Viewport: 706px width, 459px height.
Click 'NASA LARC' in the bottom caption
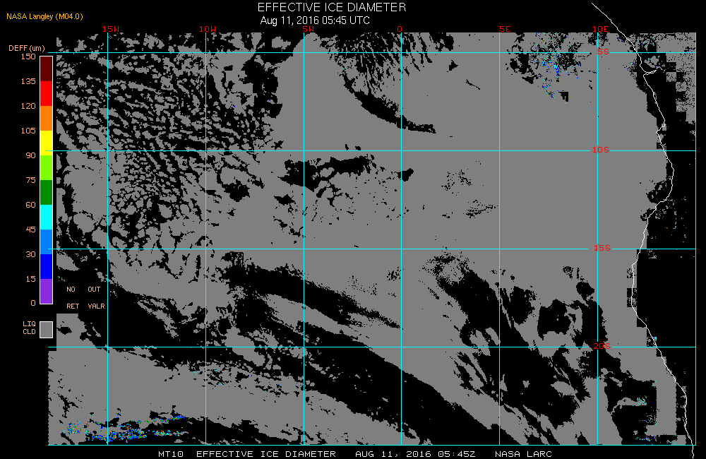523,454
